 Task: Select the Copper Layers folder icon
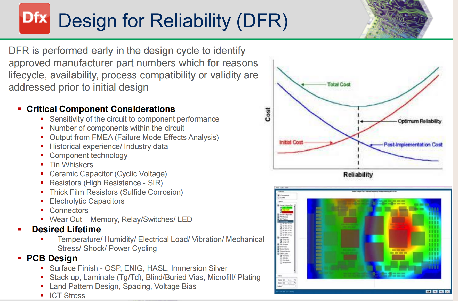[278, 251]
